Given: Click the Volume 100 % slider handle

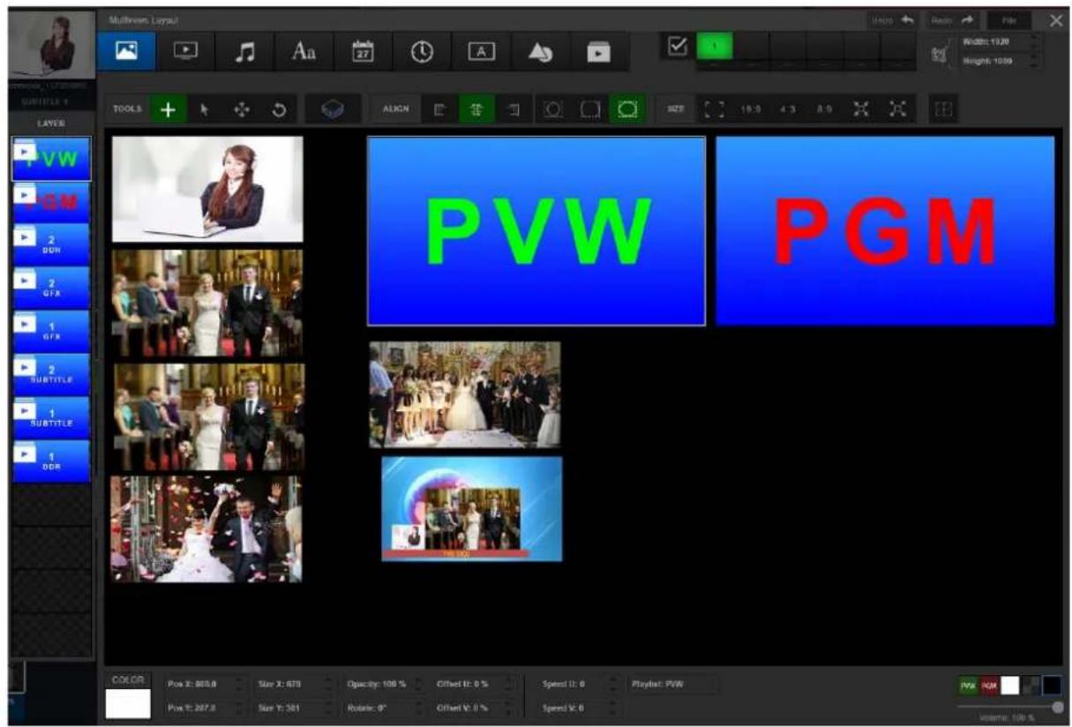Looking at the screenshot, I should coord(1057,708).
